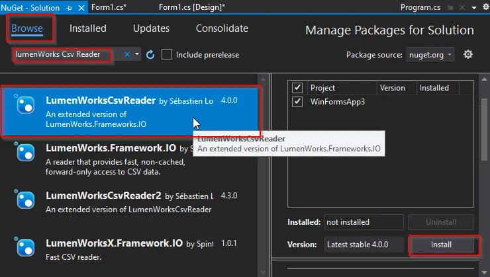The height and width of the screenshot is (277, 490).
Task: Click the Install button
Action: 441,245
